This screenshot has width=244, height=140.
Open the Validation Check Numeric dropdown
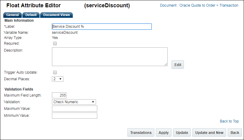[x=74, y=102]
